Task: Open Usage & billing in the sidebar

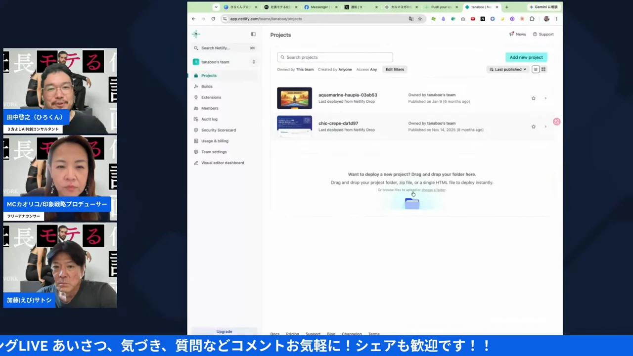Action: 215,141
